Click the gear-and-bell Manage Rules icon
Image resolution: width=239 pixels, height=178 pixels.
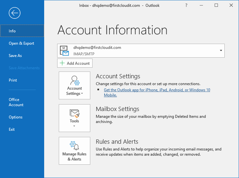click(74, 146)
